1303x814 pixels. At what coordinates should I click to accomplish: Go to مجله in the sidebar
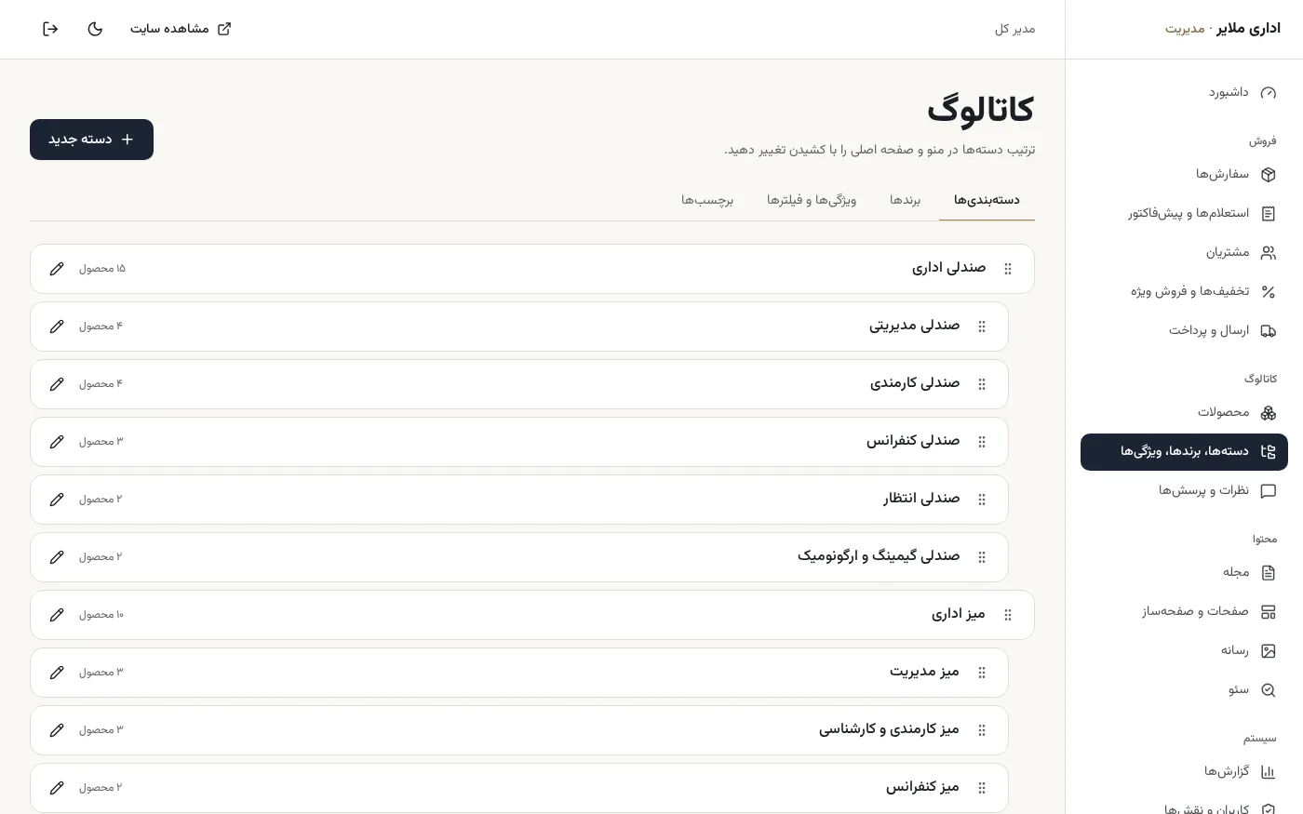click(1184, 572)
